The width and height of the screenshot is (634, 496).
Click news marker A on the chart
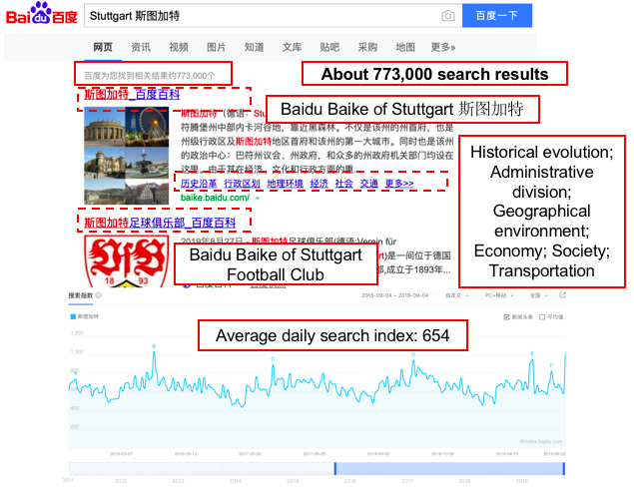click(75, 373)
